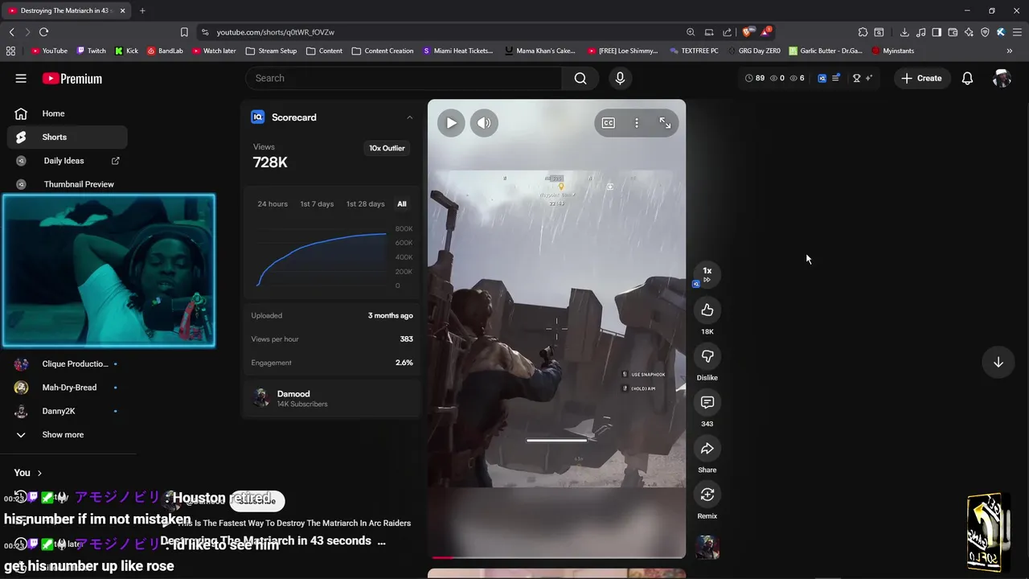The width and height of the screenshot is (1029, 579).
Task: Open Shorts in sidebar
Action: click(x=68, y=137)
